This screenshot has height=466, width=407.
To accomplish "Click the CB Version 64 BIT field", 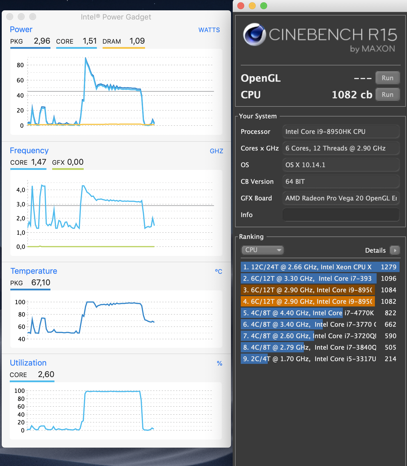I will click(x=341, y=181).
